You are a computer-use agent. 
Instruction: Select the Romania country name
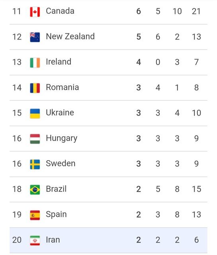(63, 87)
